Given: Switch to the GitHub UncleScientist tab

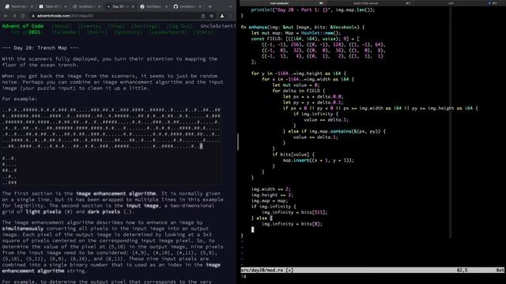Looking at the screenshot, I should point(187,6).
